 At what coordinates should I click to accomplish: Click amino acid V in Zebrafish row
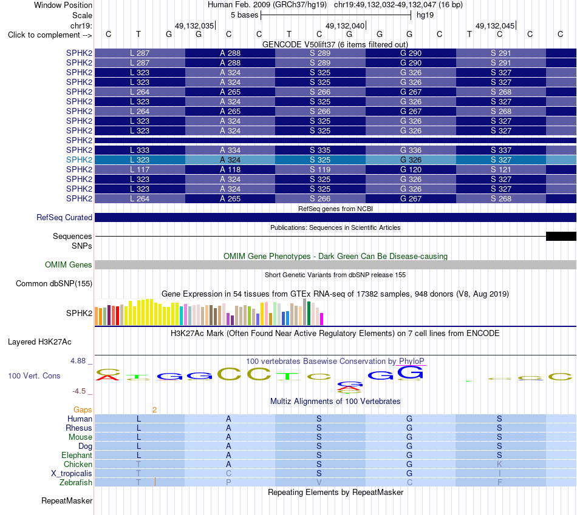[319, 483]
